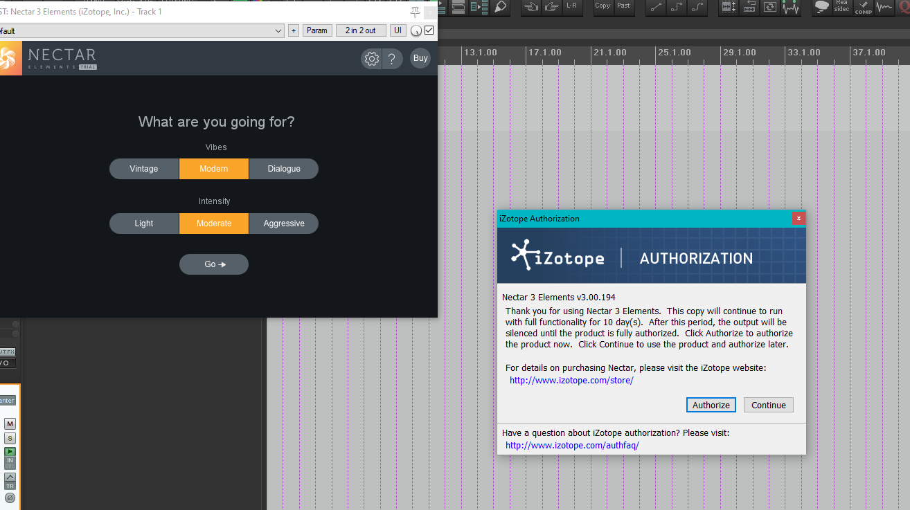
Task: Click the center pan label on track
Action: click(x=7, y=401)
